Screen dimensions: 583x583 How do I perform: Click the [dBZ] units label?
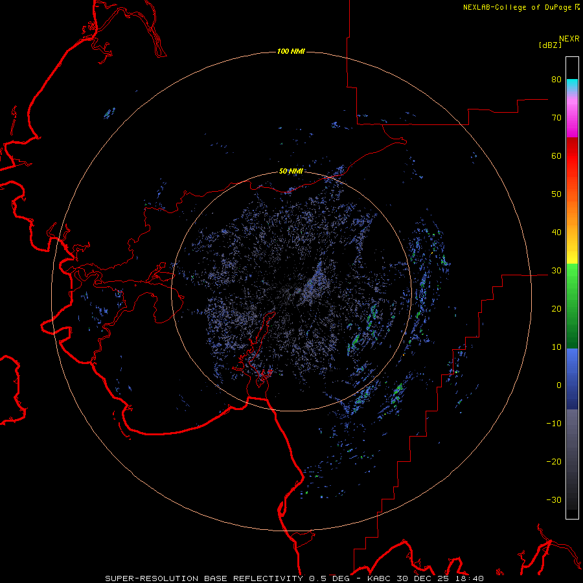[x=550, y=45]
